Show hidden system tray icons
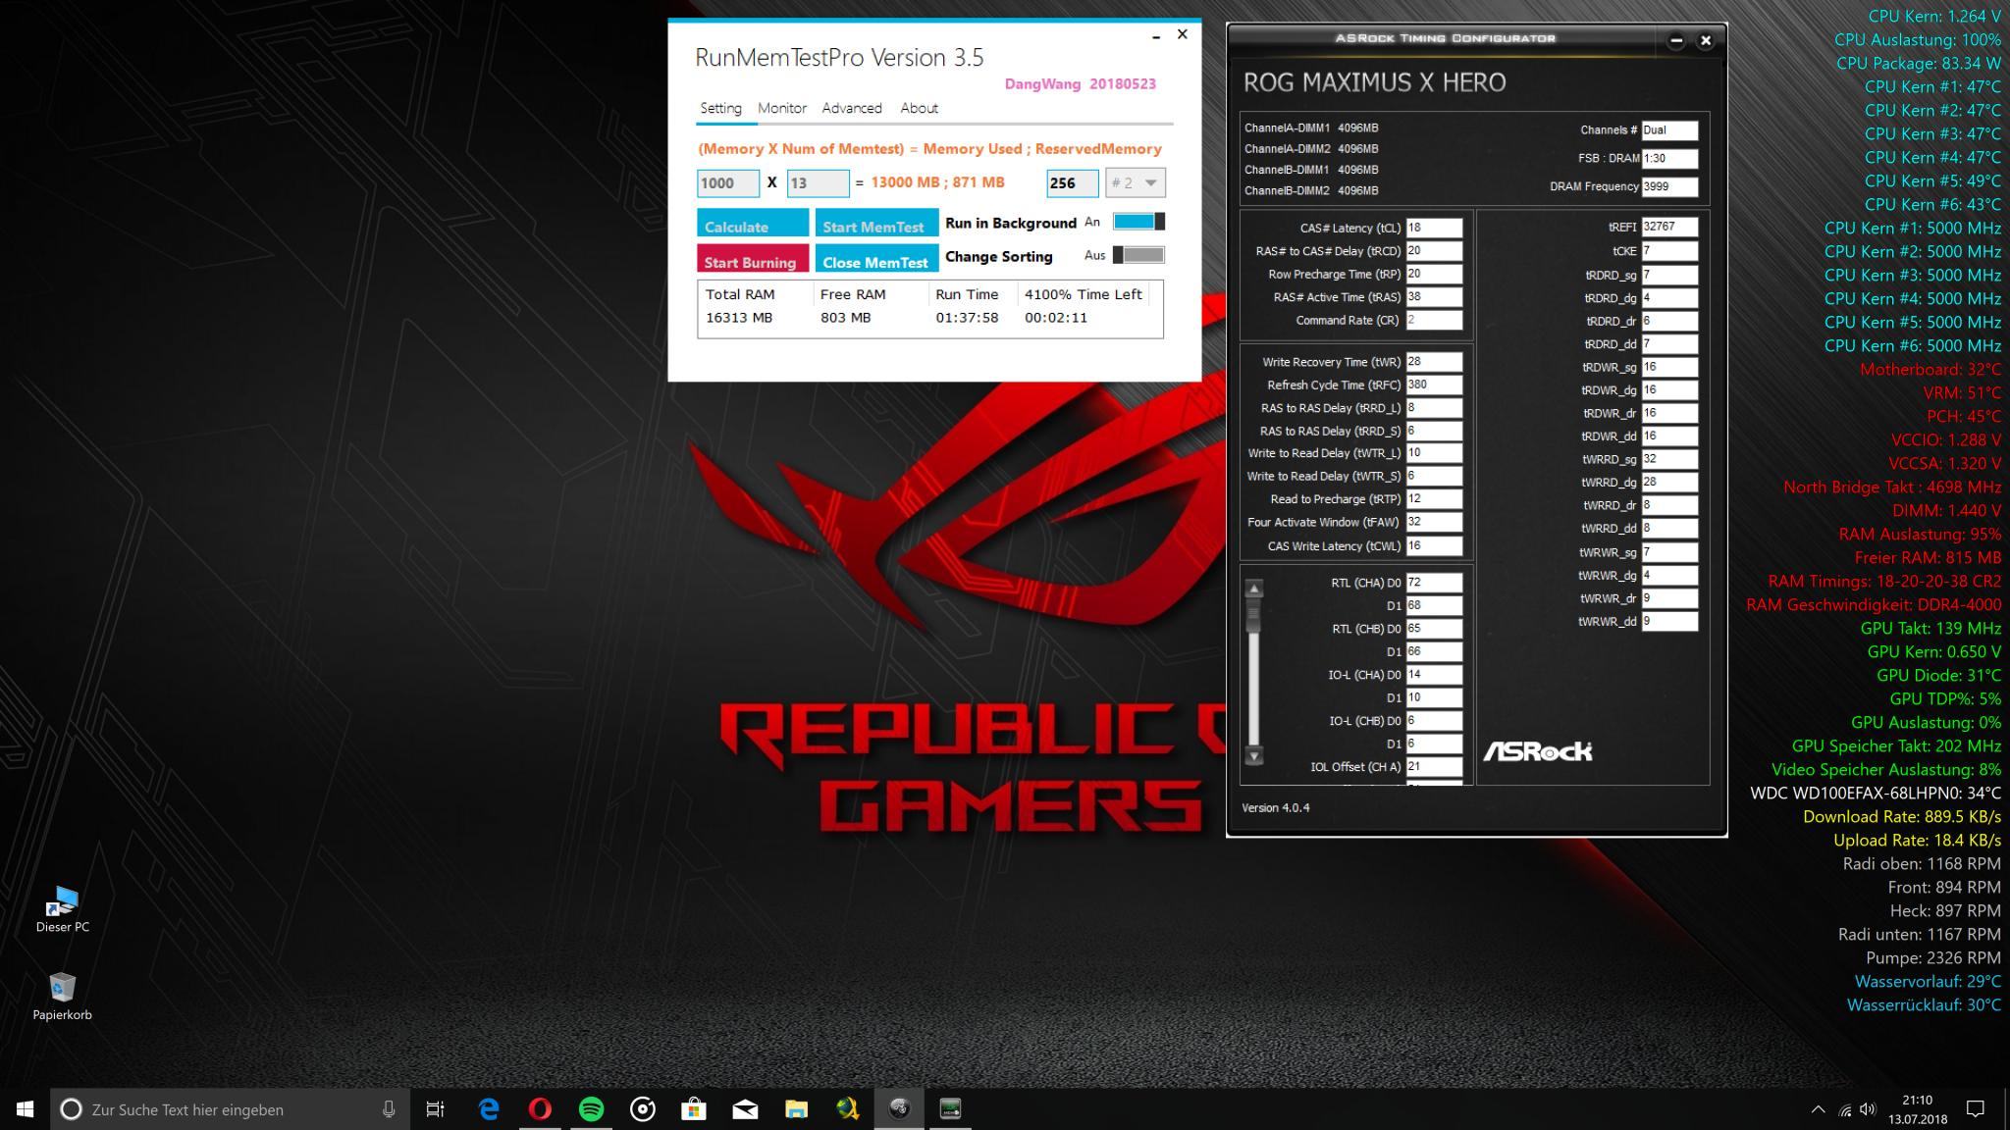Image resolution: width=2010 pixels, height=1130 pixels. point(1818,1109)
